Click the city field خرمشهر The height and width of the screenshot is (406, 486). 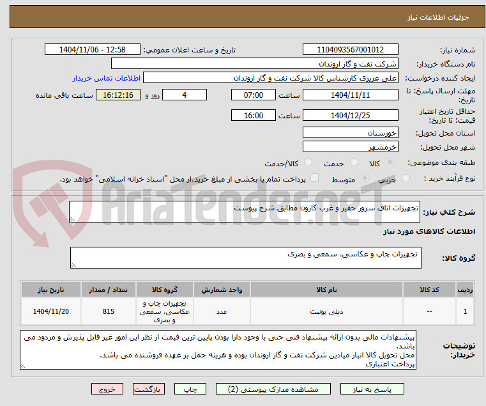(350, 146)
